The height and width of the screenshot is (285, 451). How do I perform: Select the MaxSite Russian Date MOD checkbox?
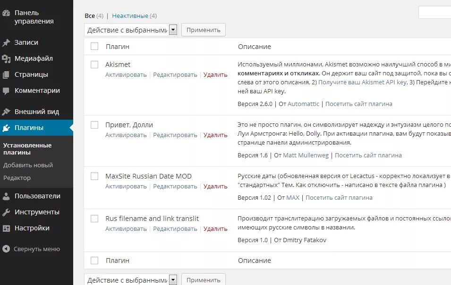(94, 176)
